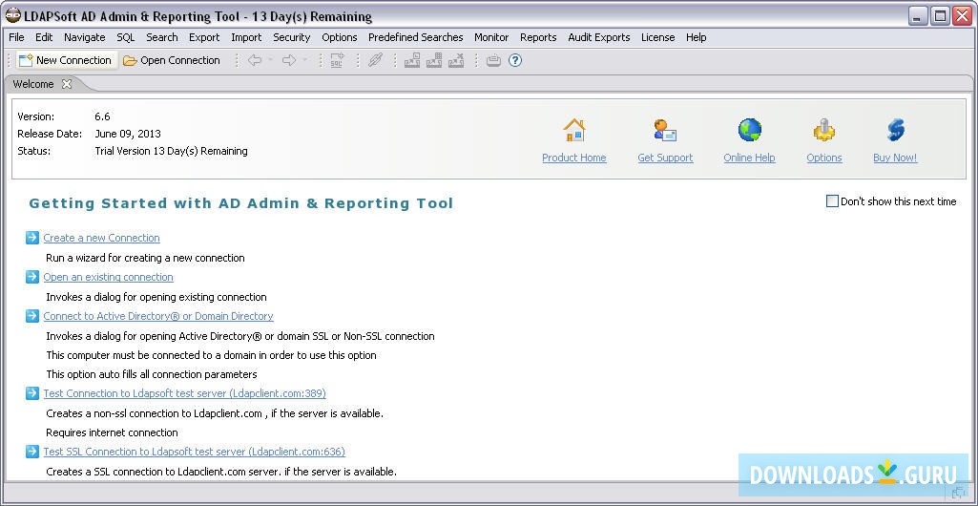This screenshot has width=978, height=506.
Task: Open the back arrow history dropdown
Action: pos(271,60)
